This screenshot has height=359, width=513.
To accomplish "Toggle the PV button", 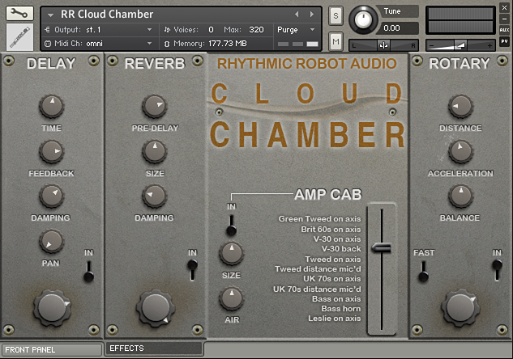I will (x=504, y=41).
